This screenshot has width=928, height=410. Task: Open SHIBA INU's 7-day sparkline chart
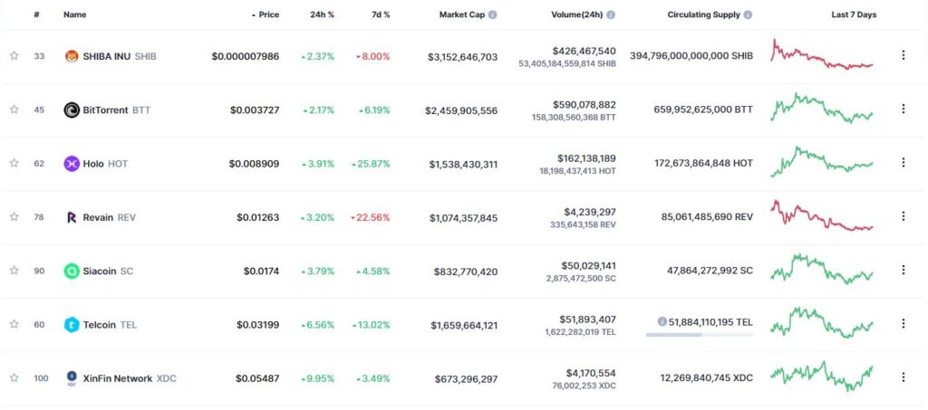point(821,55)
